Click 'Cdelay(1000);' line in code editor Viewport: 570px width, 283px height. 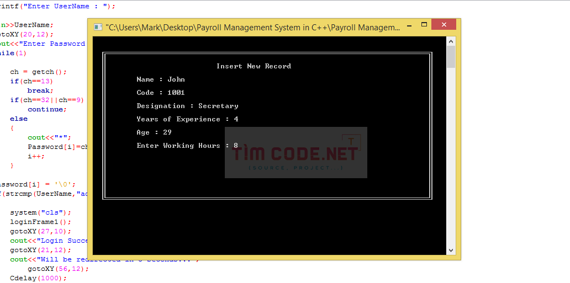point(39,278)
